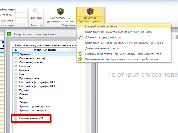
Task: Click the 'А' column header
Action: (x=16, y=50)
